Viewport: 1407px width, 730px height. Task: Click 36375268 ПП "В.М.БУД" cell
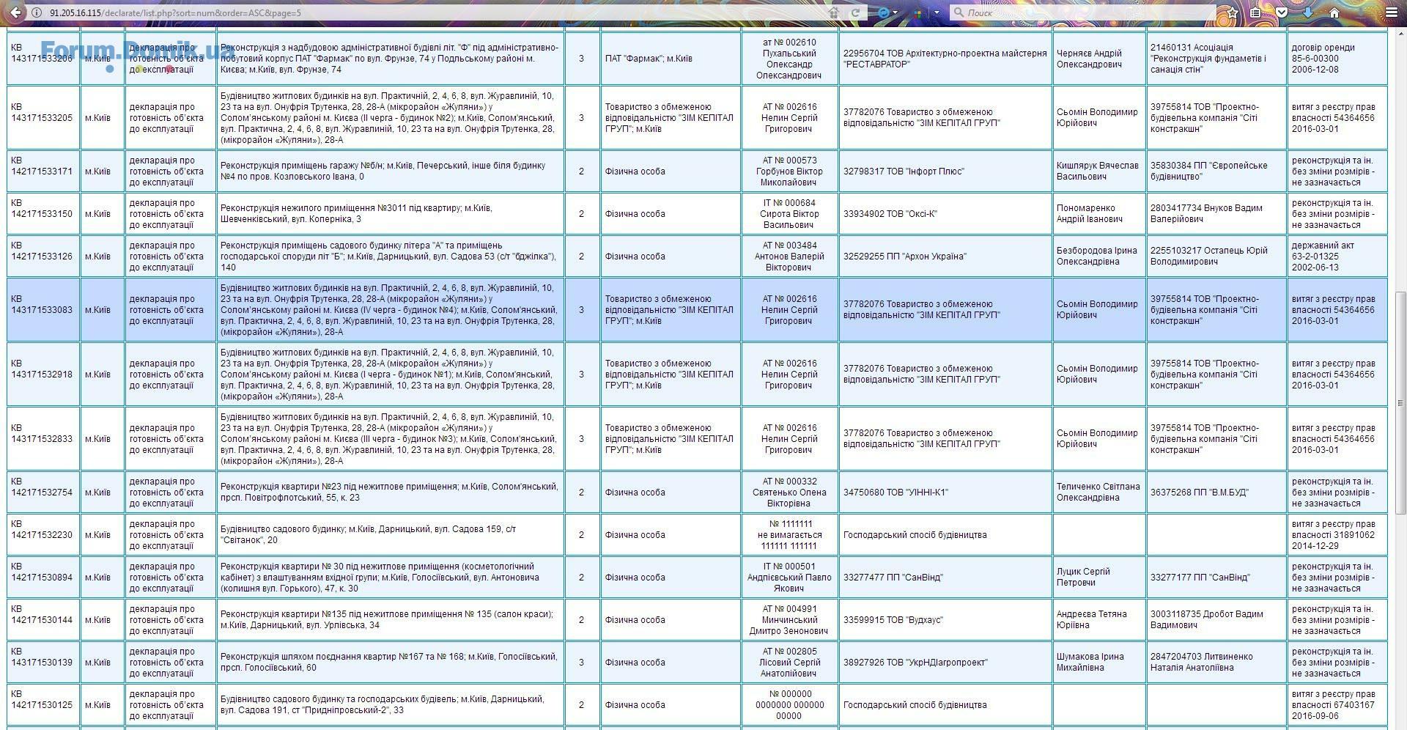pyautogui.click(x=1216, y=493)
